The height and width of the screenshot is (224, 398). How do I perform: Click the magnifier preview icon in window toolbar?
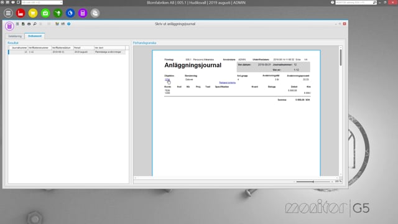(x=35, y=24)
